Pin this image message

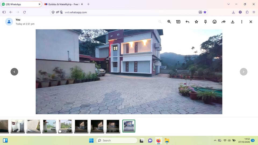point(205,22)
